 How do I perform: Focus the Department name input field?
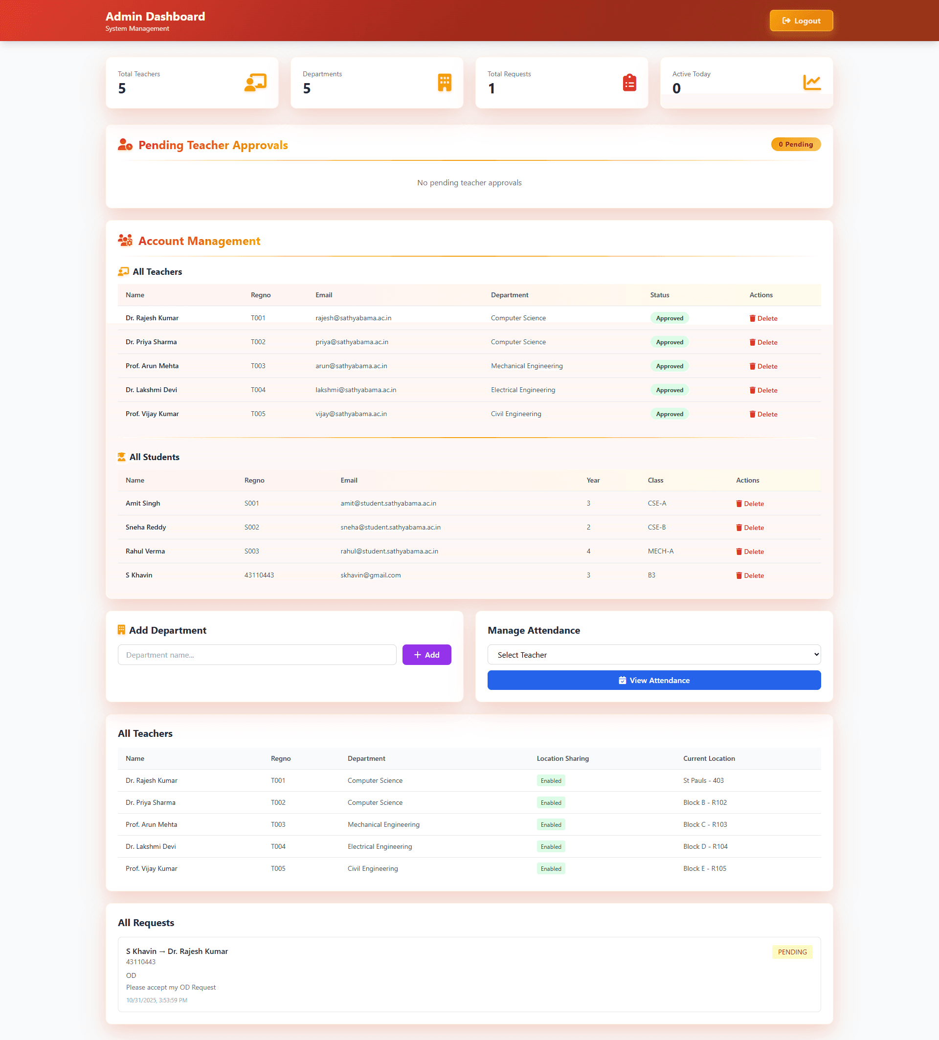pyautogui.click(x=257, y=655)
